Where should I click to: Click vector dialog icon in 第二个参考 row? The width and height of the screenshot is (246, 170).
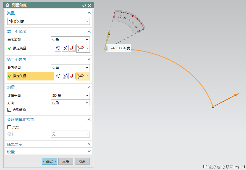(72, 76)
